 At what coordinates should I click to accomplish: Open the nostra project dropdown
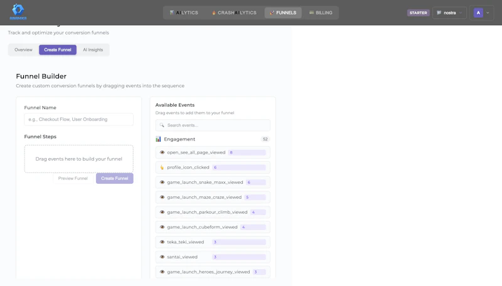449,13
